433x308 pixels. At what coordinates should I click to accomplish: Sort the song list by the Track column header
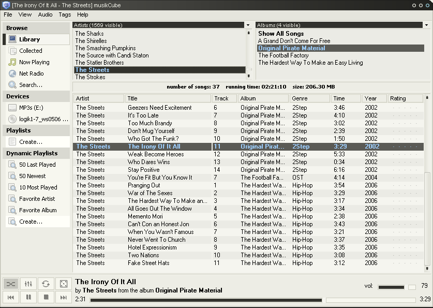[x=225, y=98]
